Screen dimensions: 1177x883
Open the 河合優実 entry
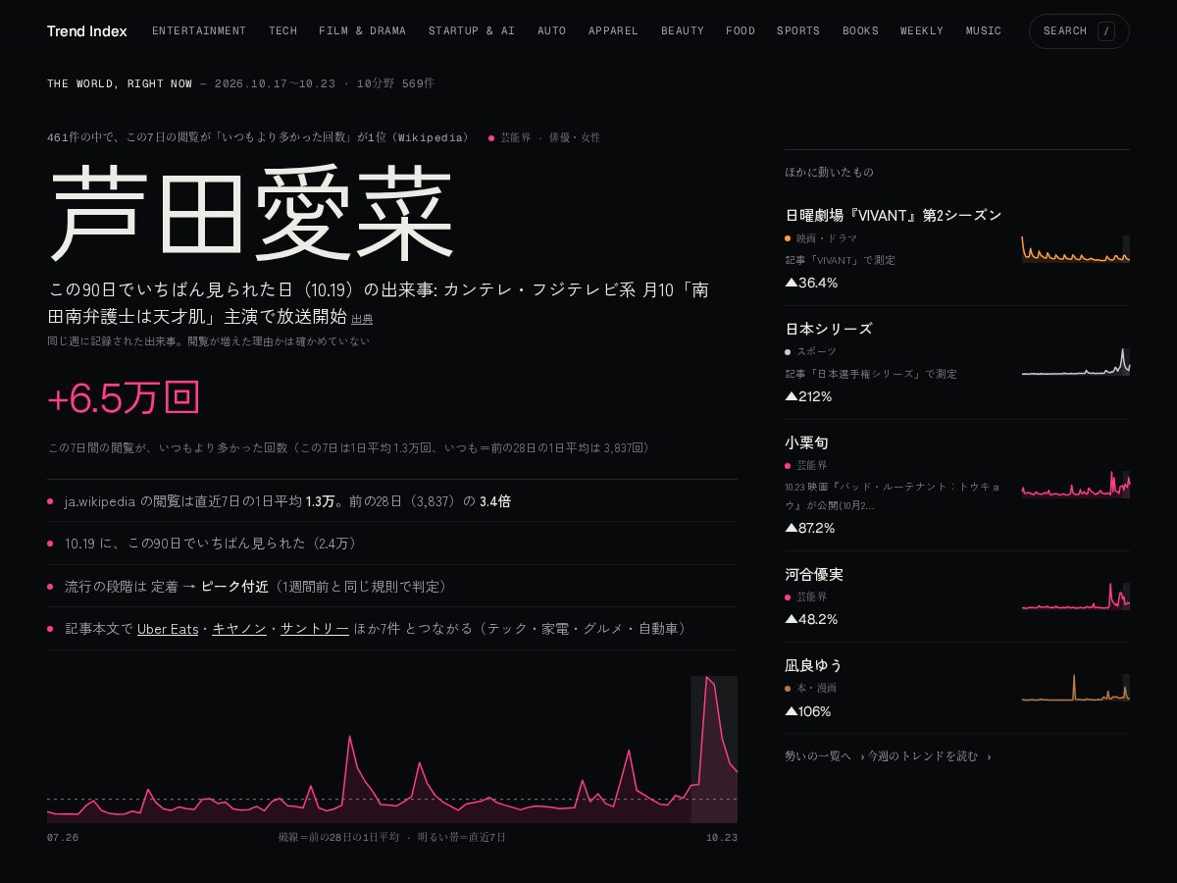[814, 574]
